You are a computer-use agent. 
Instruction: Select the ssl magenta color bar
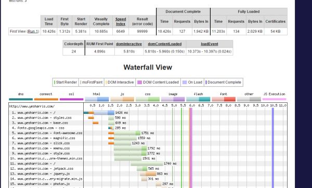pos(71,99)
